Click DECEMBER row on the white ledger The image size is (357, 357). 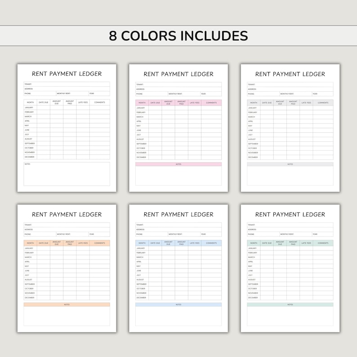67,157
